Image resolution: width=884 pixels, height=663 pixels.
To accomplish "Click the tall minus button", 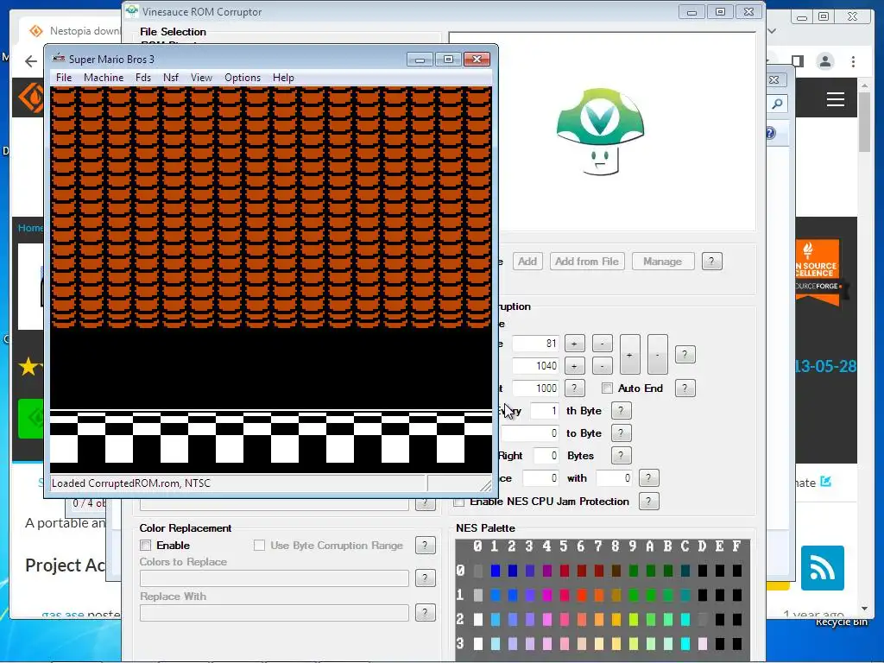I will point(657,355).
